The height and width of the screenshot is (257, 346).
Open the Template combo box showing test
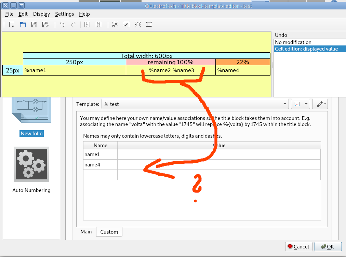click(195, 104)
